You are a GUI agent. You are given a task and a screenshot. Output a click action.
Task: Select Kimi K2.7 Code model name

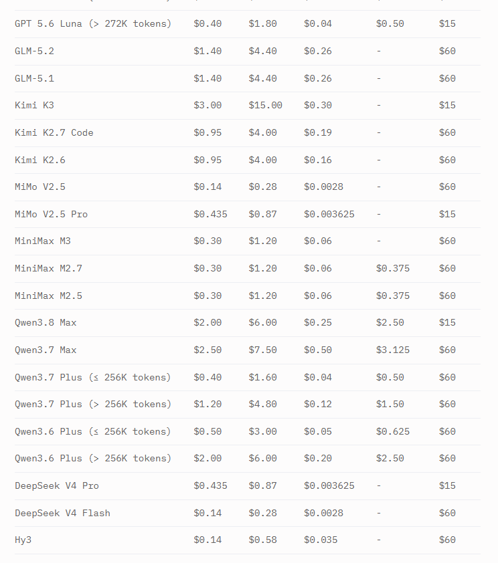pyautogui.click(x=54, y=132)
